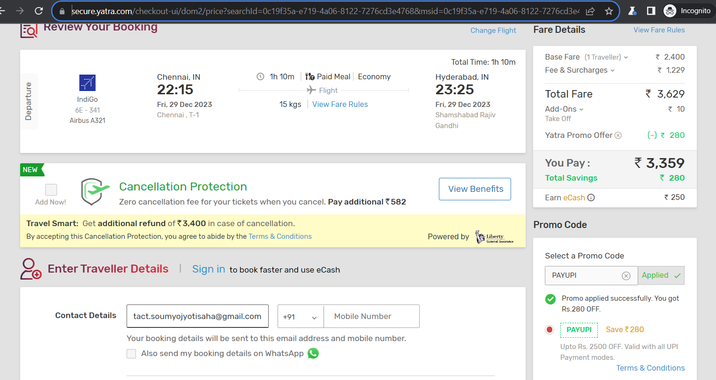This screenshot has height=380, width=716.
Task: Toggle the browser side panel icon
Action: pos(651,10)
